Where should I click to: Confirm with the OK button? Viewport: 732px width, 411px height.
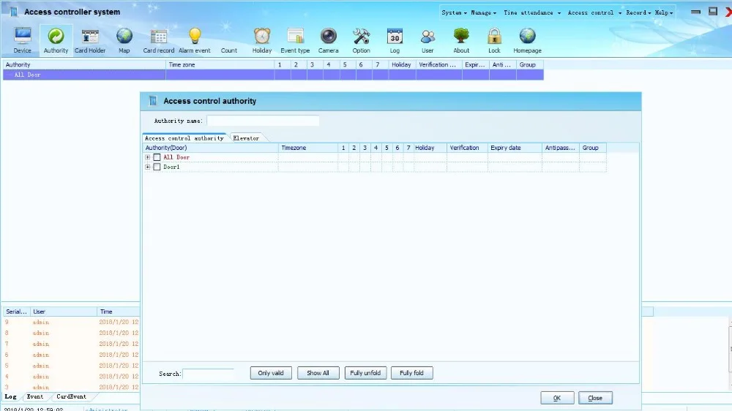(557, 398)
